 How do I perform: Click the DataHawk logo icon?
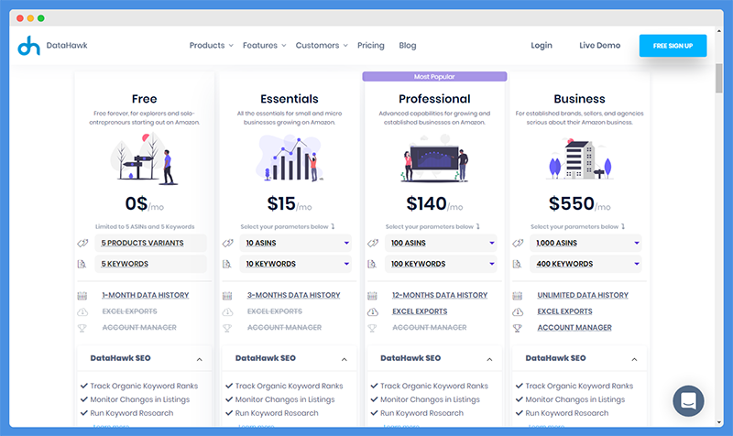click(x=28, y=45)
